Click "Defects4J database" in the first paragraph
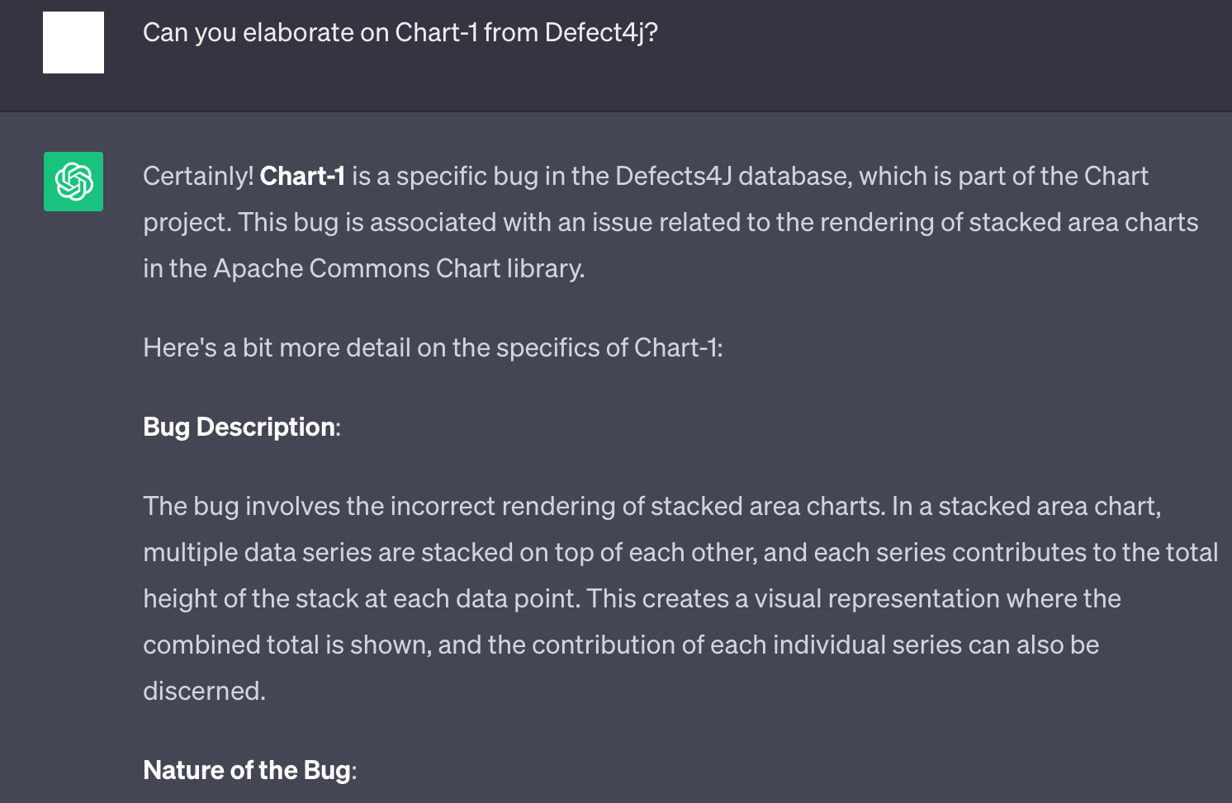Viewport: 1232px width, 803px height. 732,176
